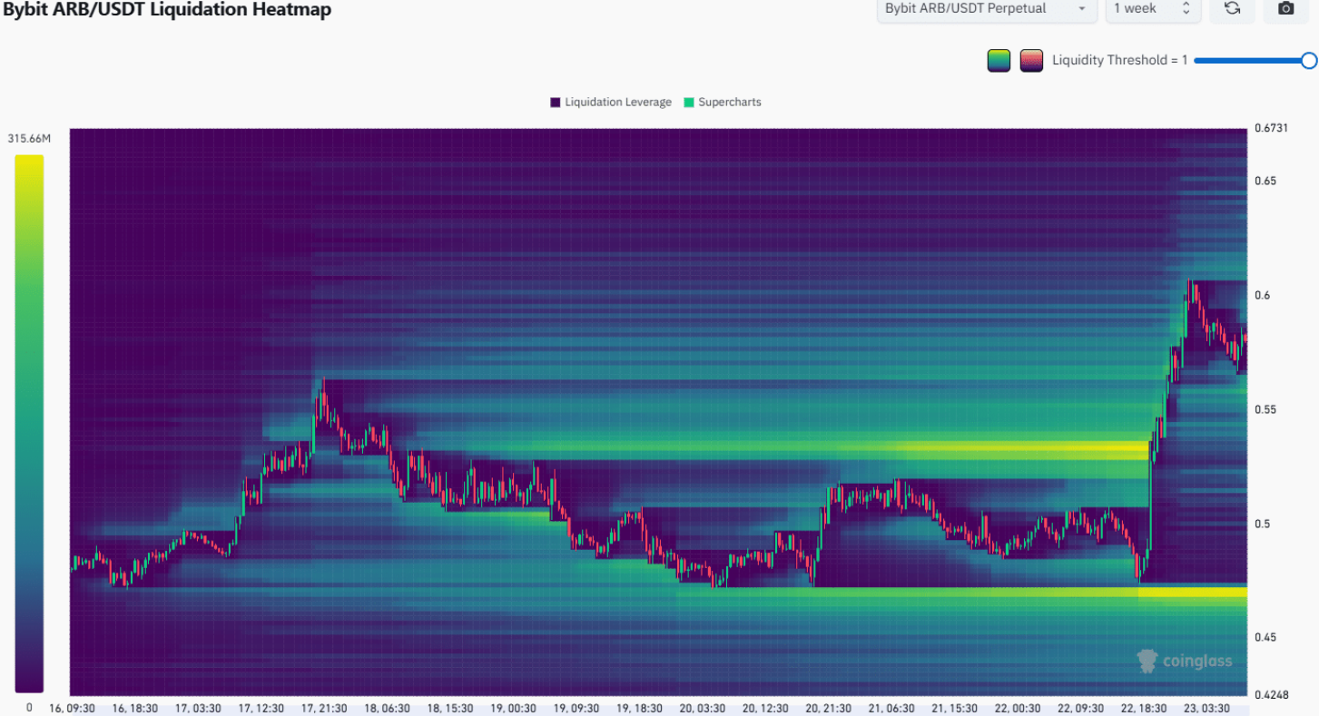The height and width of the screenshot is (716, 1319).
Task: Select the red-purple color scheme swatch
Action: [x=1031, y=61]
